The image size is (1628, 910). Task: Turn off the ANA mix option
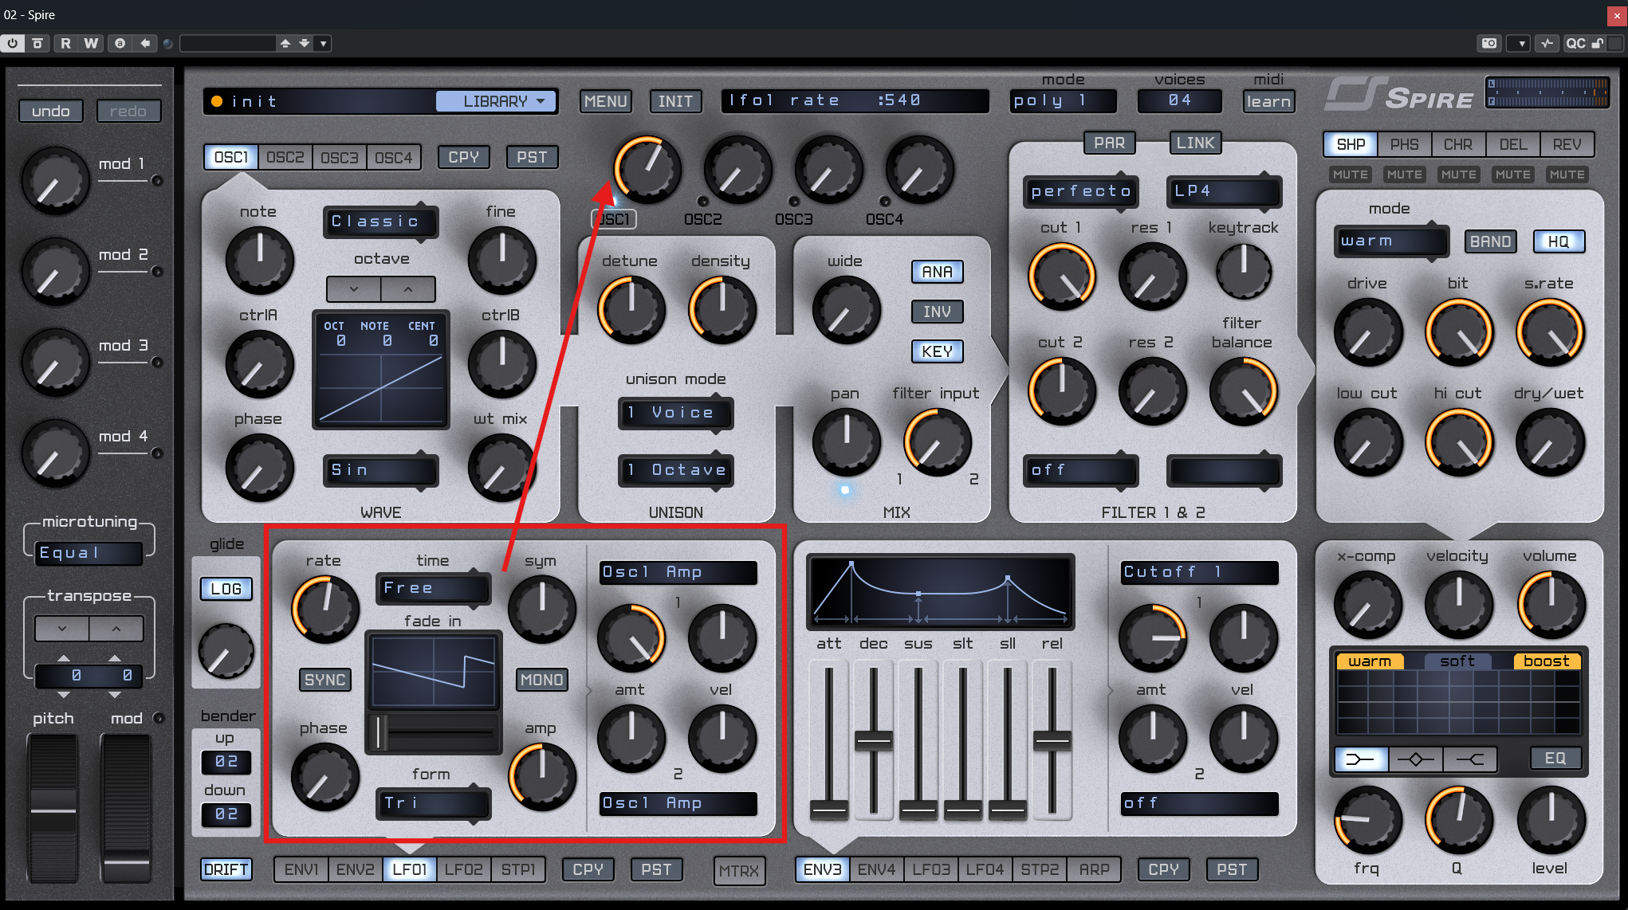pos(937,272)
